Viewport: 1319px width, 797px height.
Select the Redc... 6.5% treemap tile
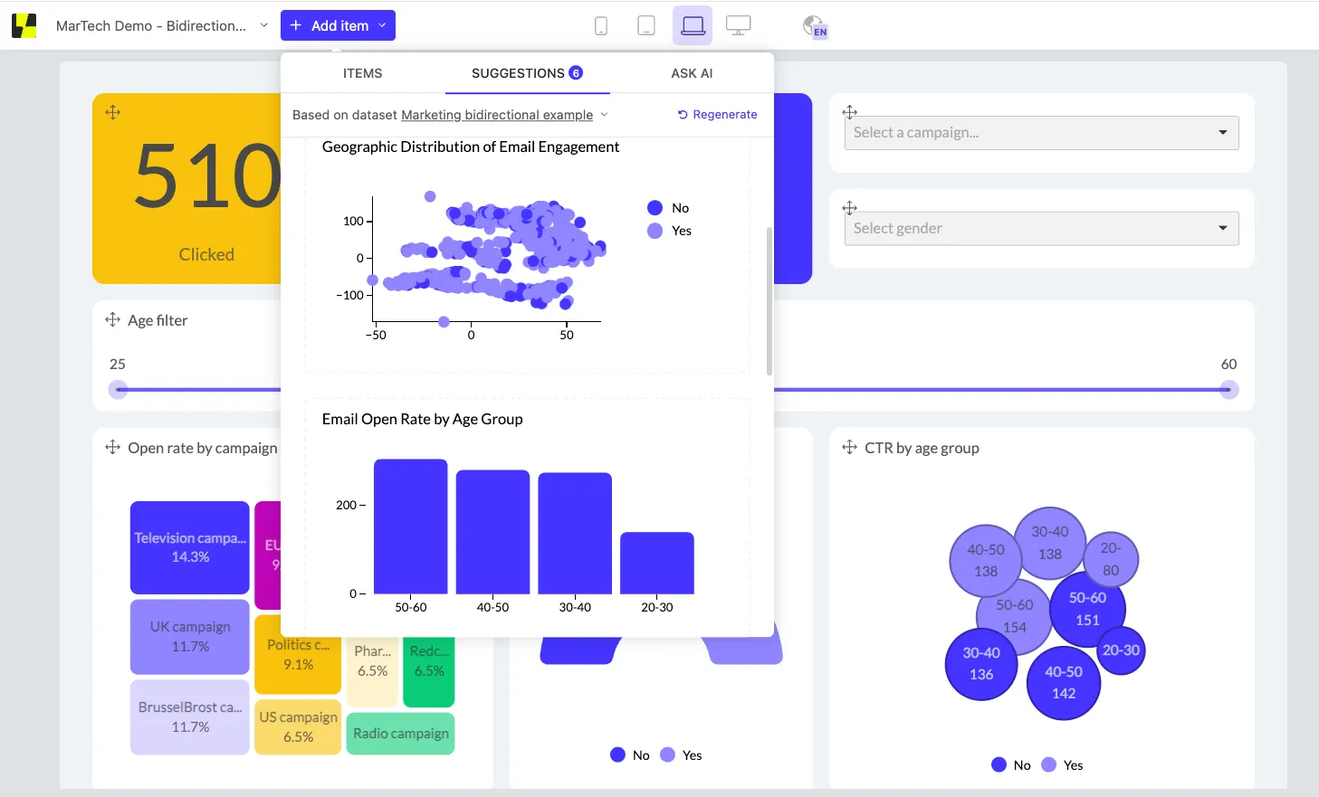coord(429,670)
